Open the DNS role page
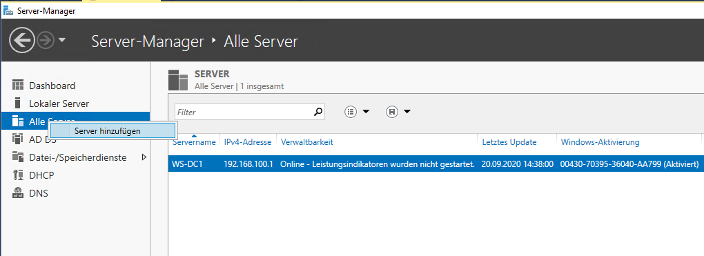Image resolution: width=704 pixels, height=256 pixels. [x=39, y=194]
